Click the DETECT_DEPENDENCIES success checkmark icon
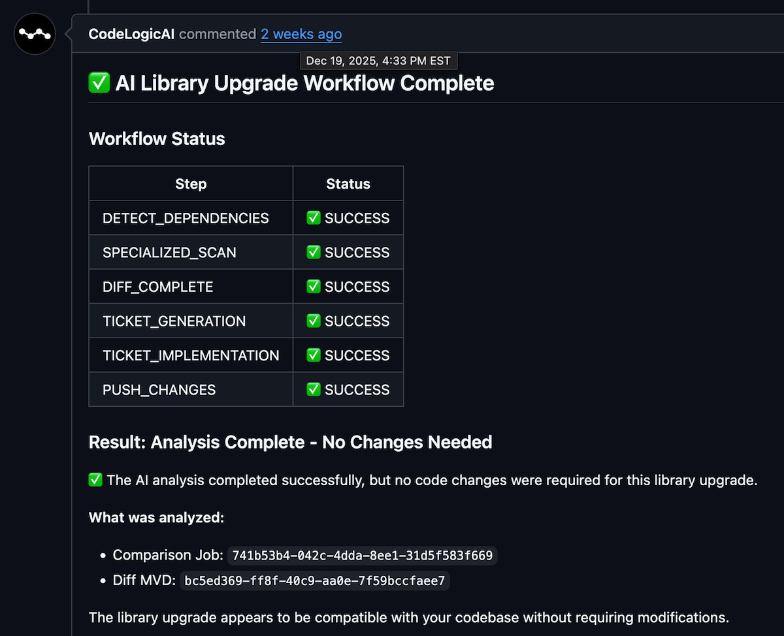Screen dimensions: 784x636 click(314, 218)
